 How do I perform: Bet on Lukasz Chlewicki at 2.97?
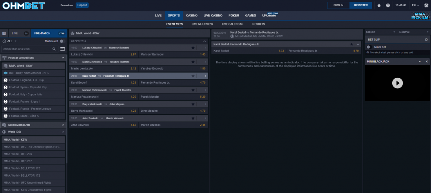103,54
